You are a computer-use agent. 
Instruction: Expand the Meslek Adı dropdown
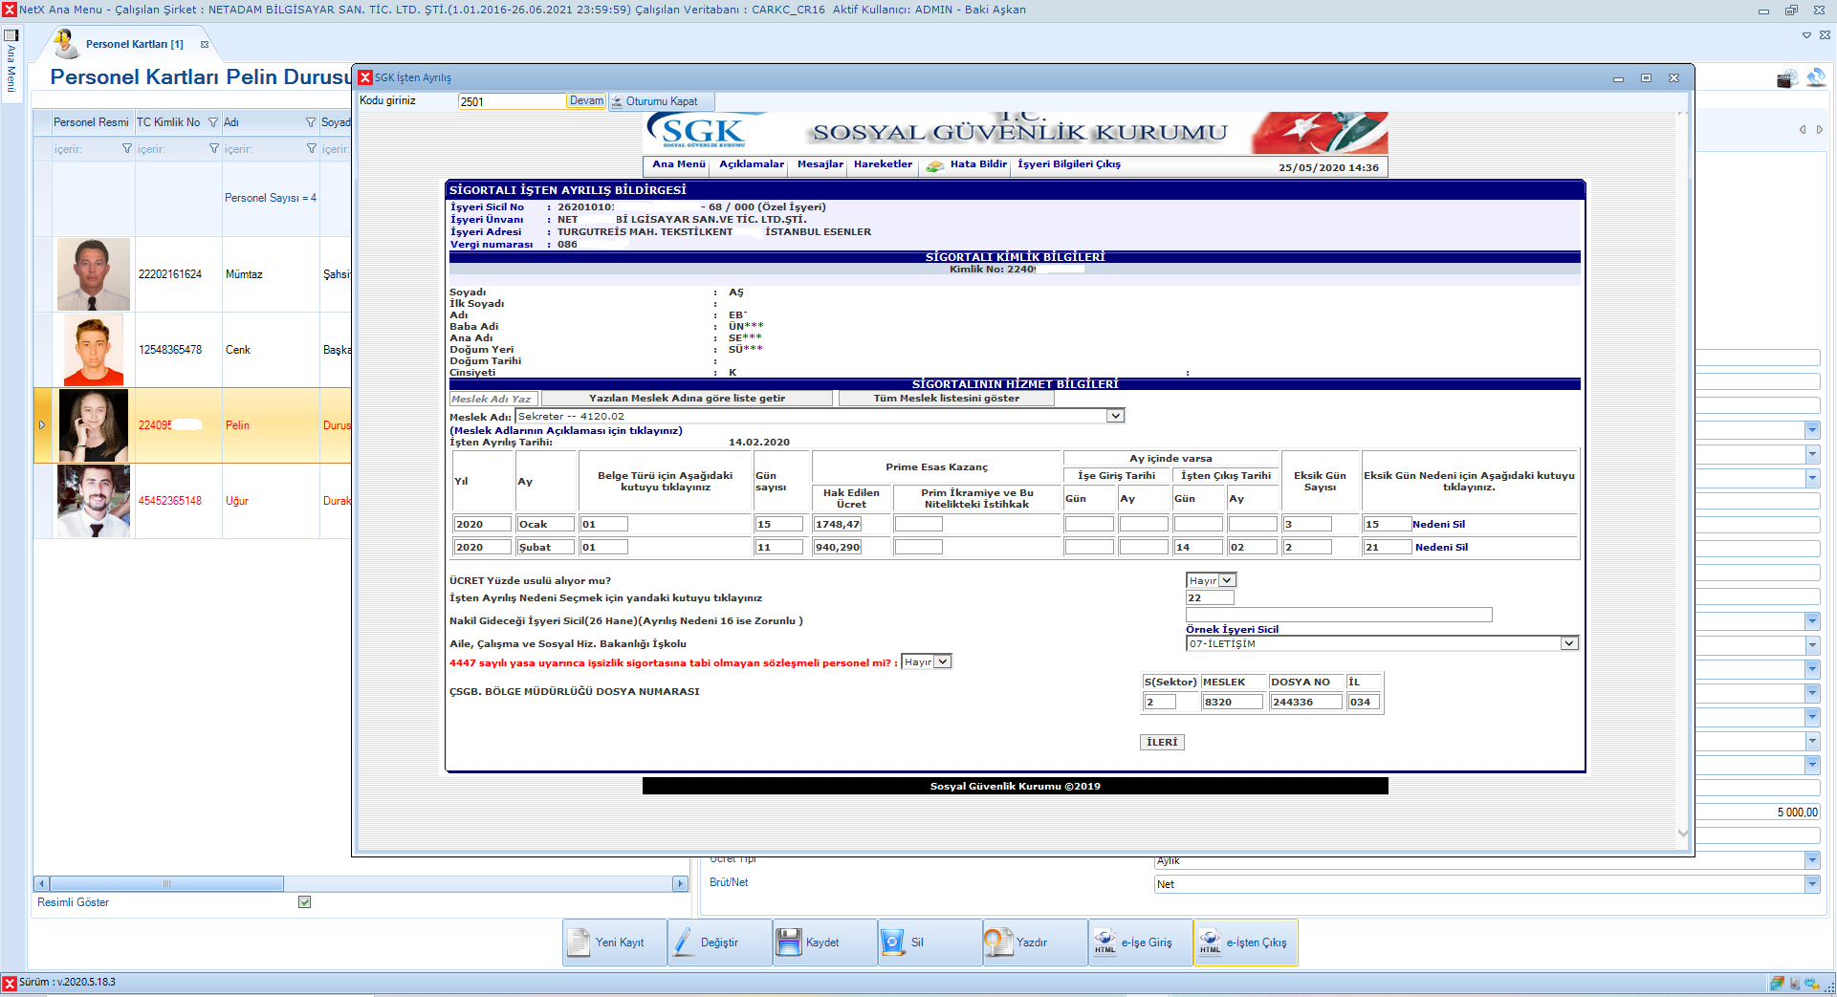click(1115, 416)
